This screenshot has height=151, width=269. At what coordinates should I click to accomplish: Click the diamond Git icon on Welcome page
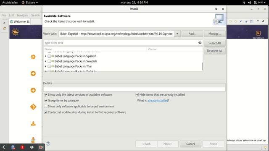pos(33,107)
